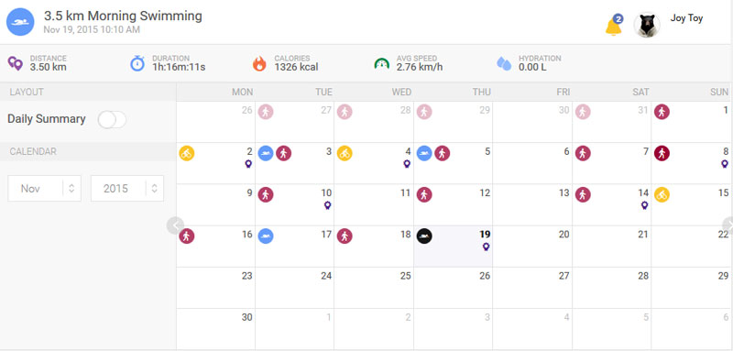Open the Nov month selector dropdown

tap(44, 189)
